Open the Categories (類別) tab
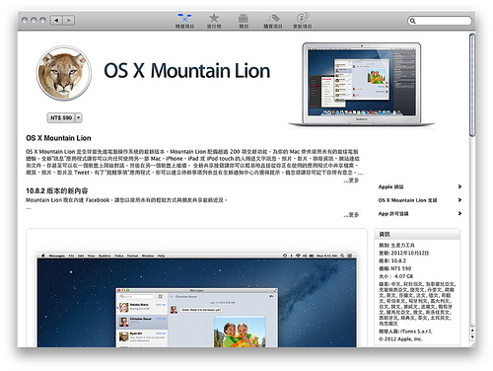The width and height of the screenshot is (493, 371). pyautogui.click(x=244, y=21)
